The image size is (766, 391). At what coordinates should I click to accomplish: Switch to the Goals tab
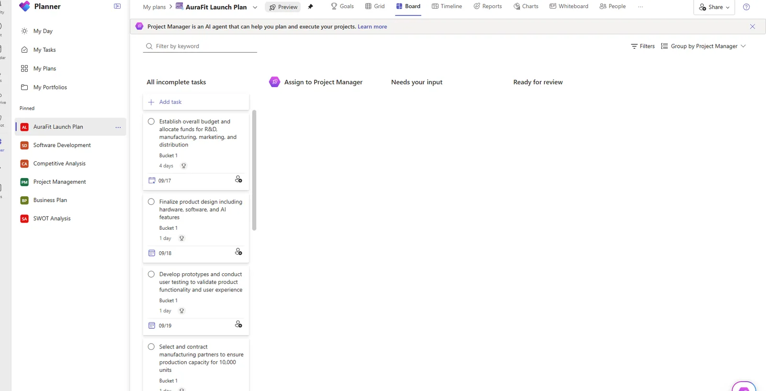click(342, 6)
